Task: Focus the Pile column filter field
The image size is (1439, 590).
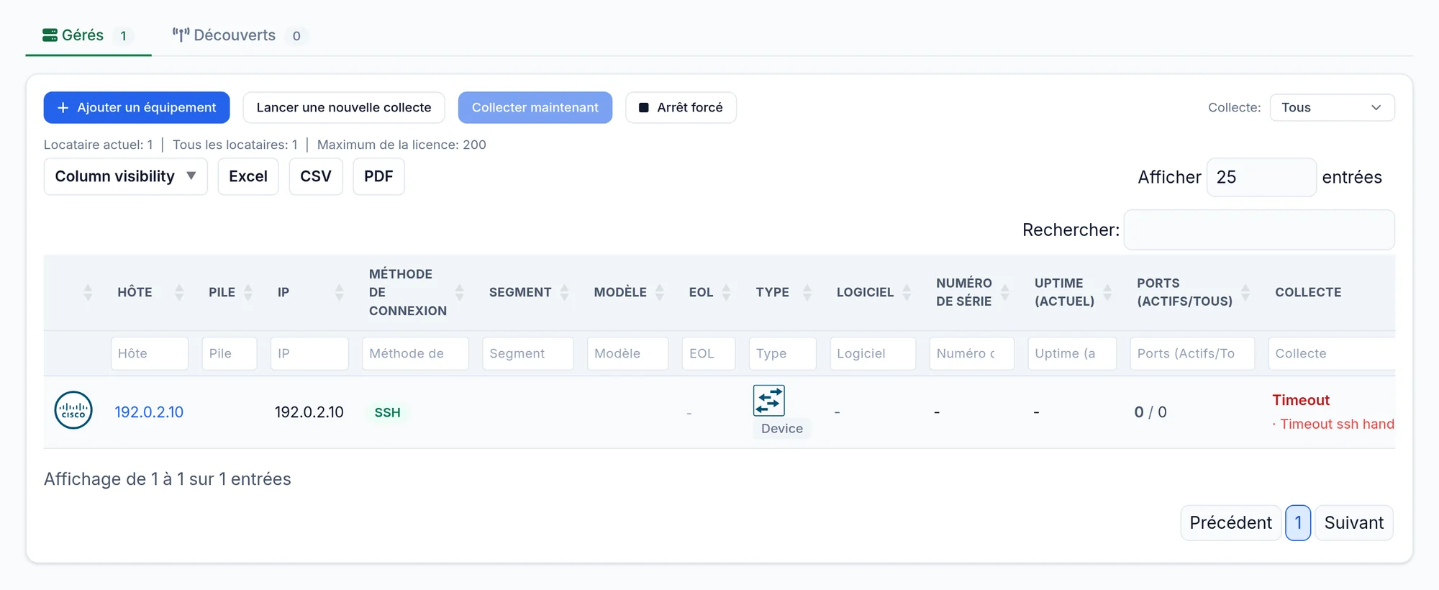Action: coord(230,353)
